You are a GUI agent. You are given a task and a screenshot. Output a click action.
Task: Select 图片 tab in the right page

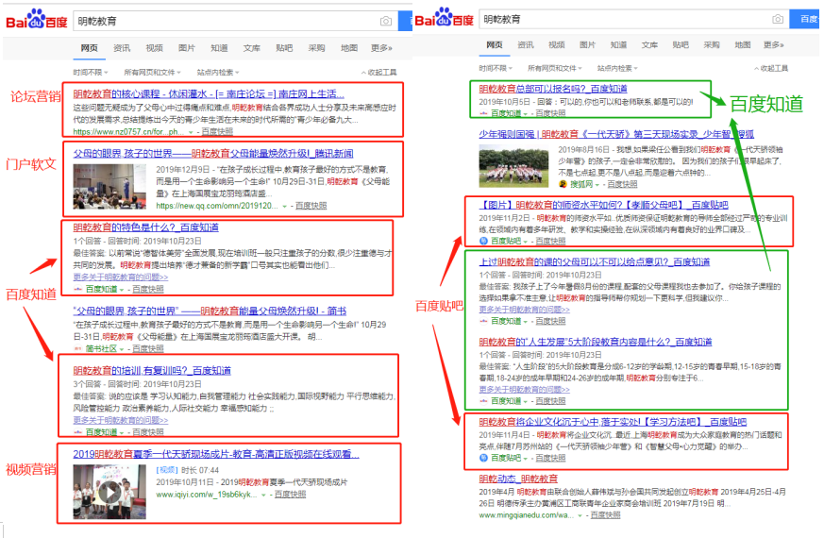(x=587, y=44)
